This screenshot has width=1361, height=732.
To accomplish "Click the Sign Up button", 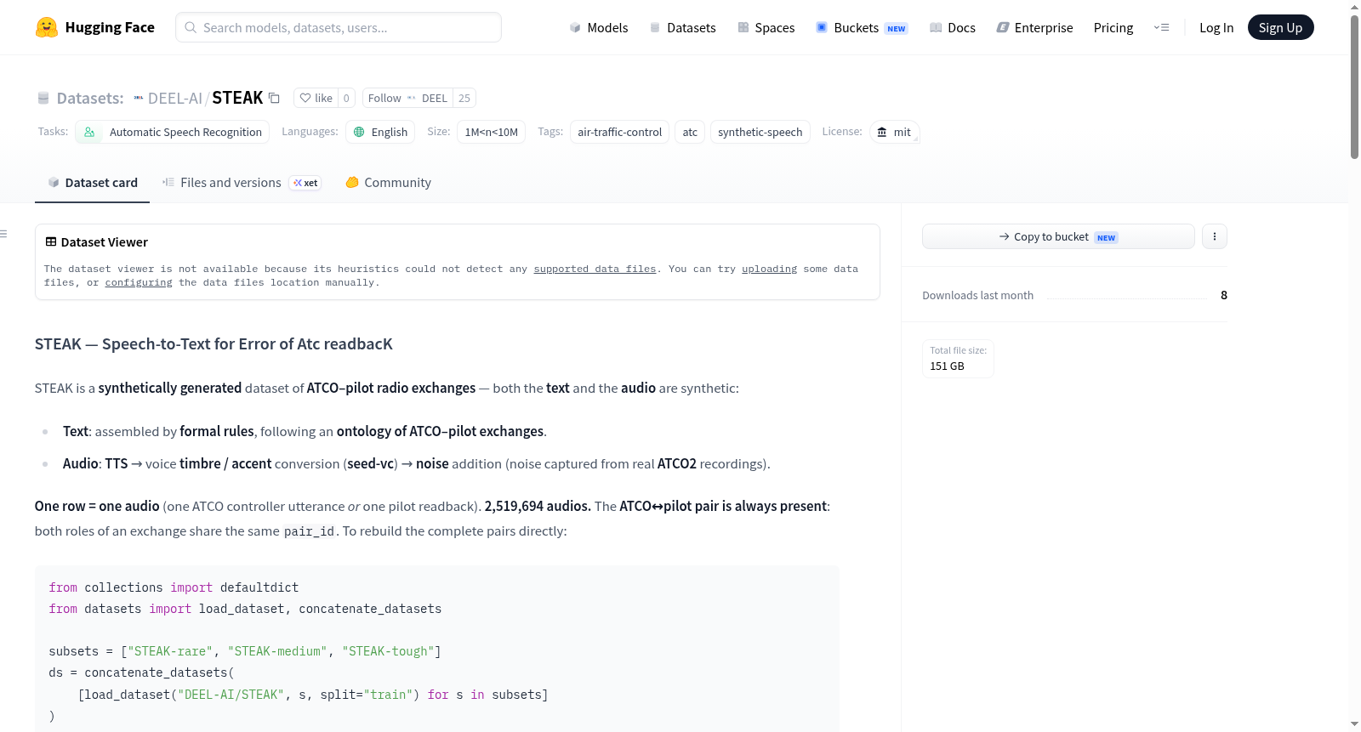I will (1280, 27).
